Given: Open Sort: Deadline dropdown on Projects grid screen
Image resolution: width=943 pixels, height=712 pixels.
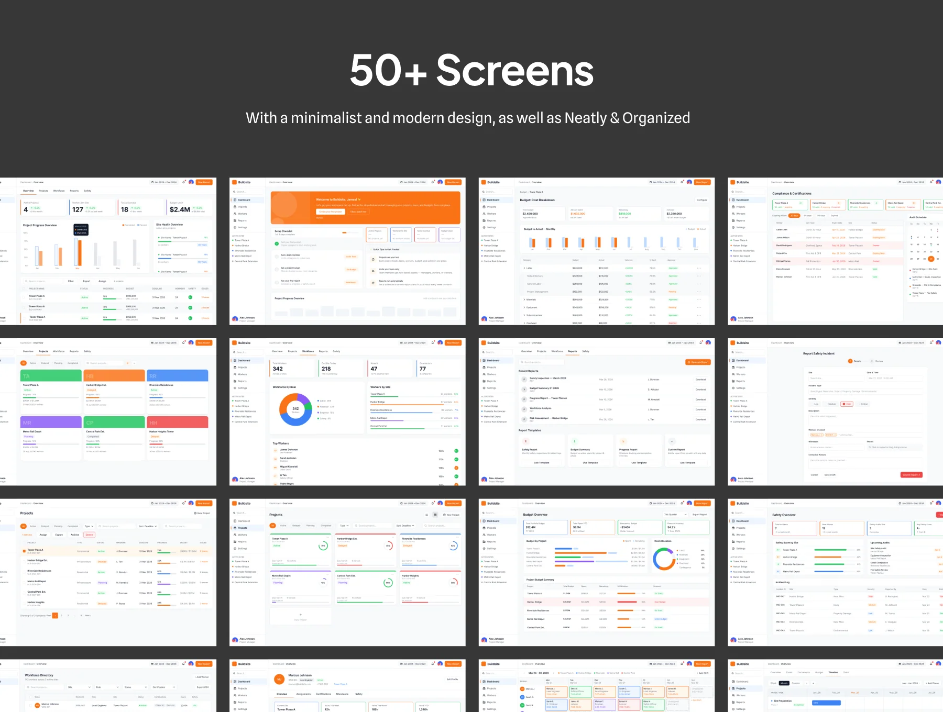Looking at the screenshot, I should click(405, 526).
